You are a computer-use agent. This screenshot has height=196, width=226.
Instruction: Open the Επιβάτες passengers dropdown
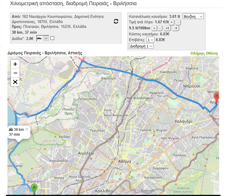pyautogui.click(x=150, y=40)
